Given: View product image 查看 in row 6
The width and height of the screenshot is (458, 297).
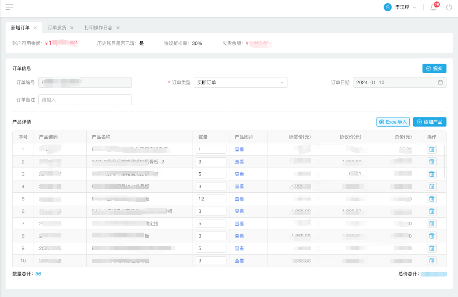Looking at the screenshot, I should pos(239,211).
